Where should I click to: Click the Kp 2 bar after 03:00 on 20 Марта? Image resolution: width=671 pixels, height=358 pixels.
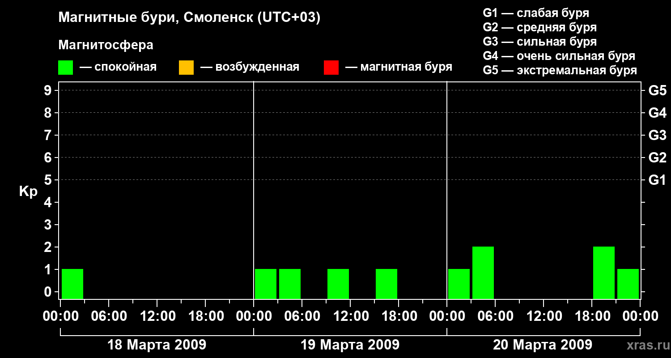pyautogui.click(x=483, y=273)
